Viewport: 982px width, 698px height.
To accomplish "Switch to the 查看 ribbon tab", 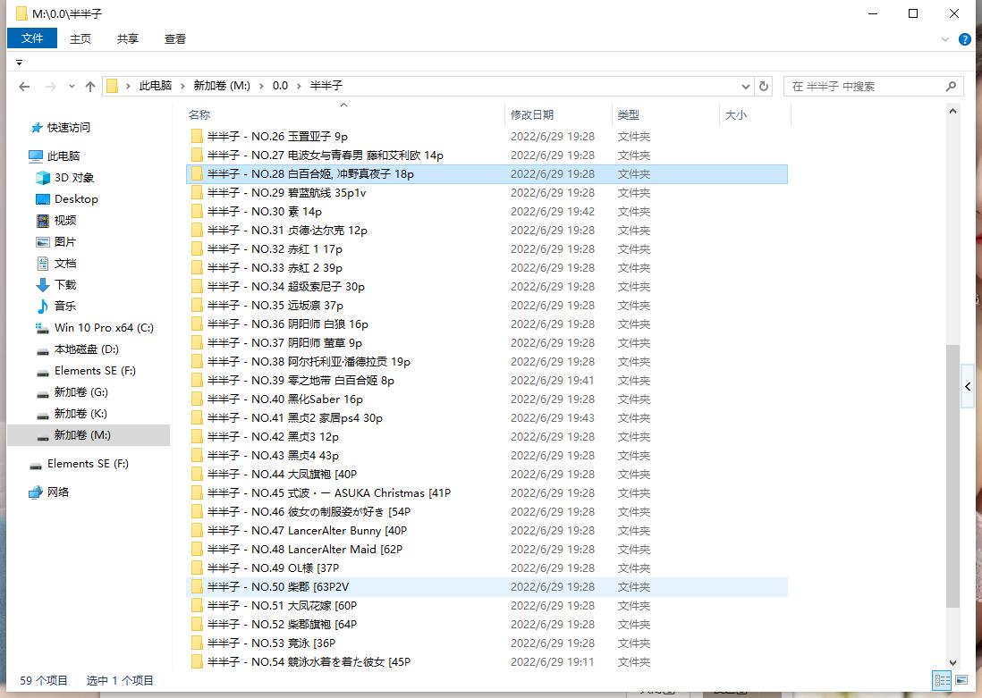I will 174,38.
